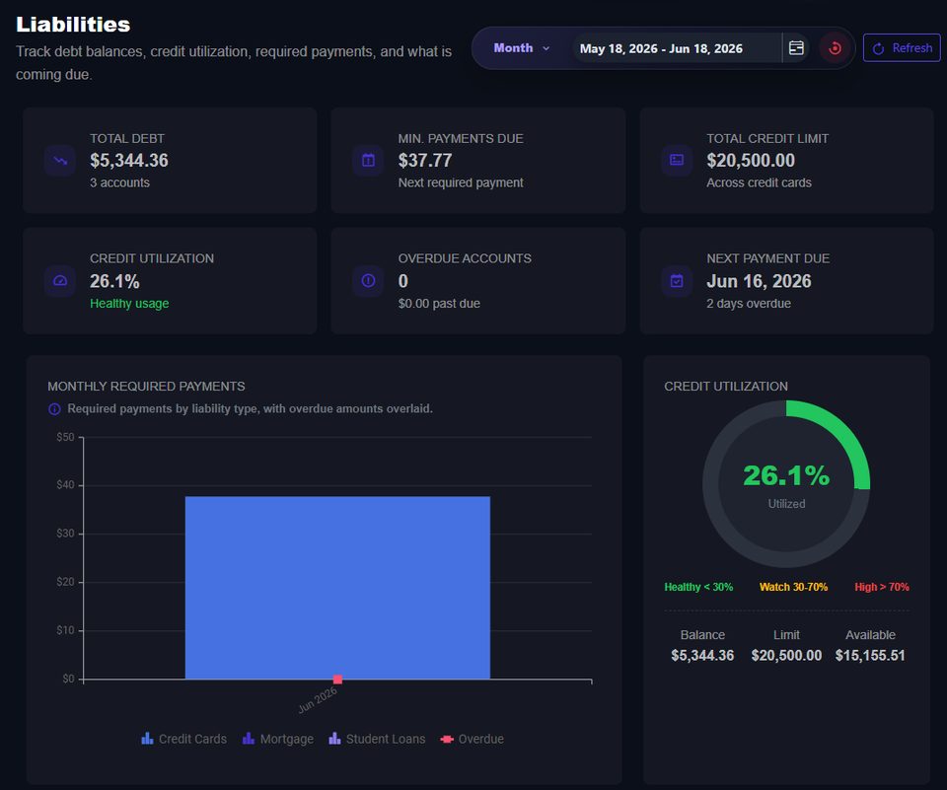Viewport: 947px width, 790px height.
Task: Click the info icon under Monthly Required Payments
Action: point(54,409)
